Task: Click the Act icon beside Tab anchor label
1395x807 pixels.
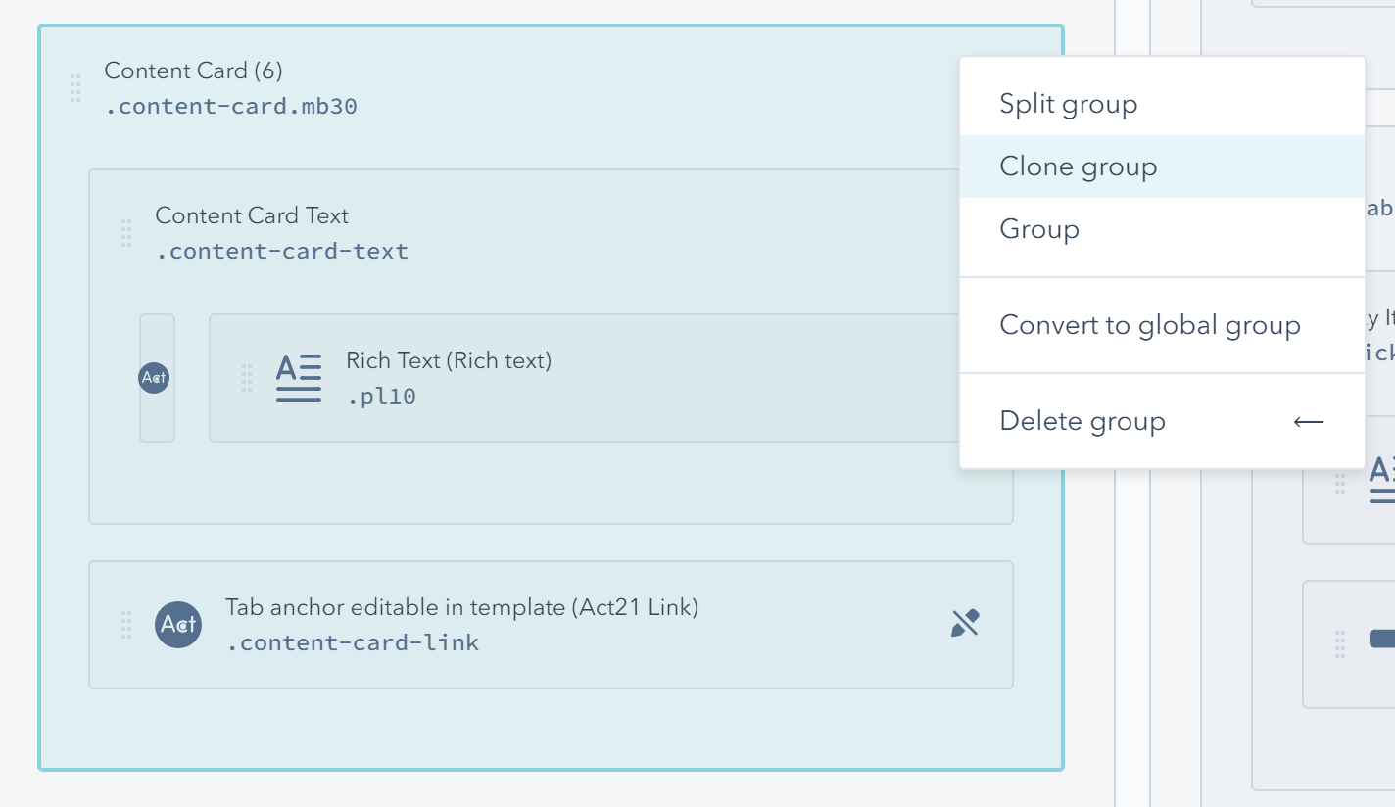Action: pyautogui.click(x=178, y=625)
